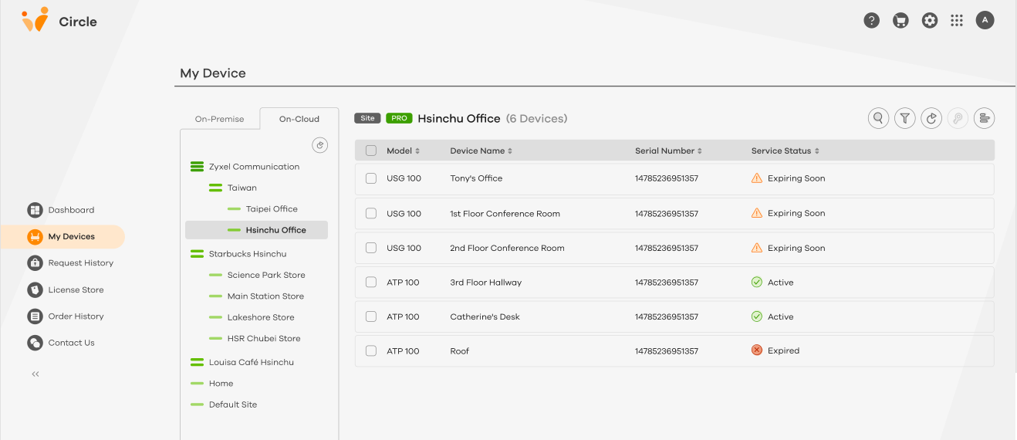
Task: Open the apps grid launcher icon
Action: [x=957, y=21]
